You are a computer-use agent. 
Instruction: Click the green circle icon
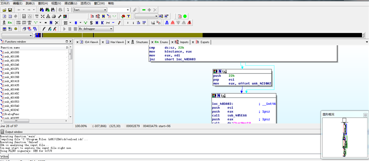[x=185, y=16]
